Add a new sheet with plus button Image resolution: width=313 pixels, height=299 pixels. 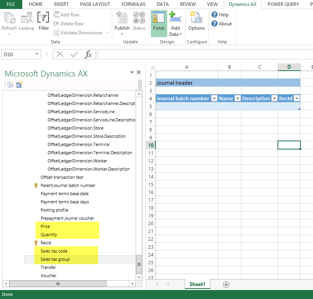point(226,284)
